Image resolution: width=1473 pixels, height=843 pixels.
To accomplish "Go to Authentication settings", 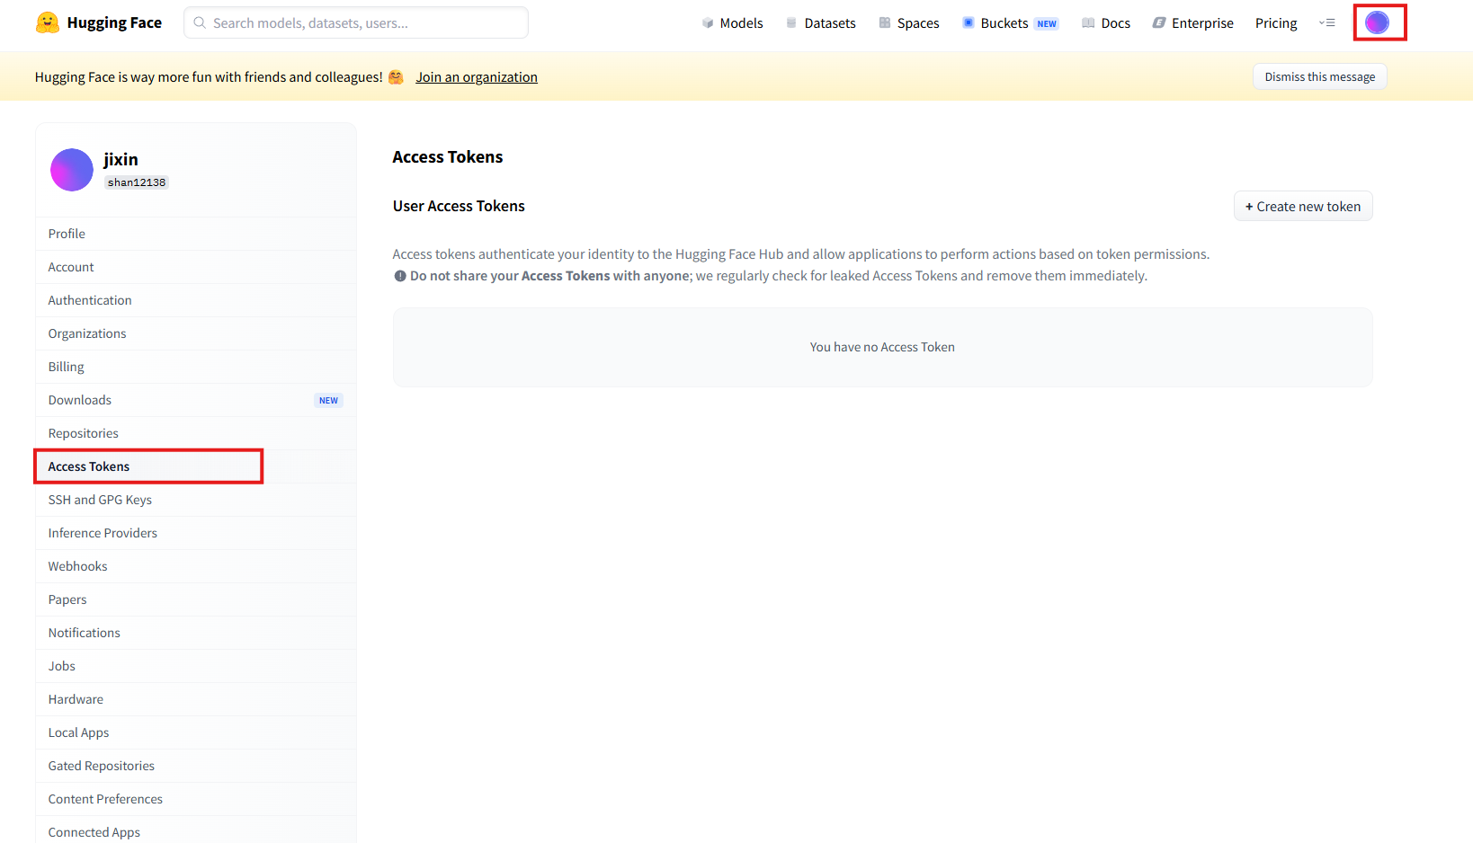I will (196, 300).
